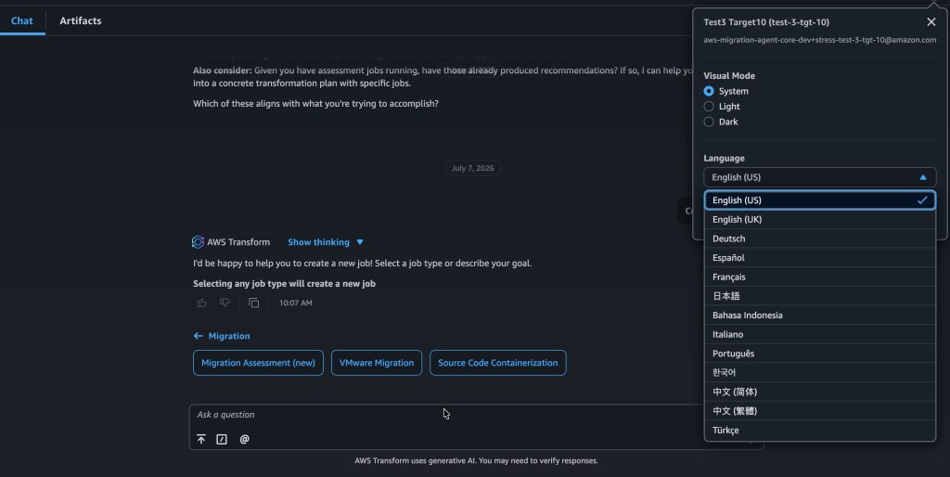Screen dimensions: 950x477
Task: Choose Deutsch language option
Action: coord(820,238)
